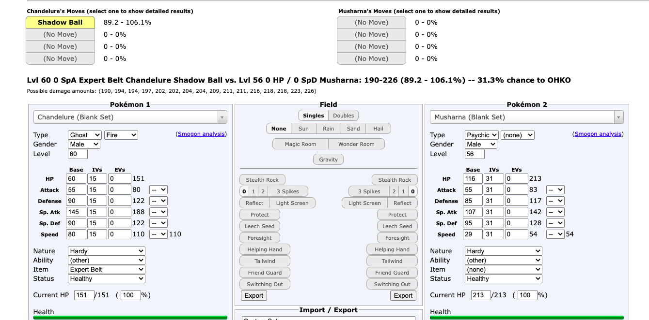Open Musharna's Psychic type dropdown

pyautogui.click(x=482, y=135)
